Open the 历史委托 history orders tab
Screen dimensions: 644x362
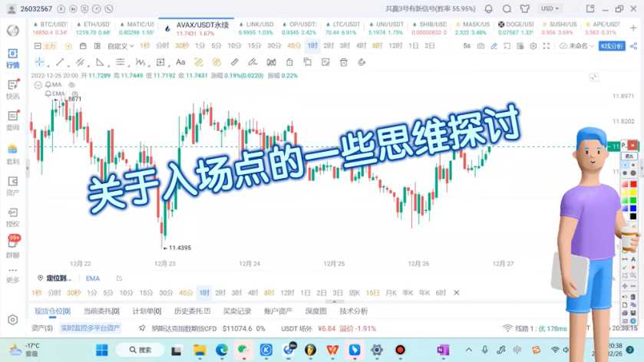pyautogui.click(x=192, y=311)
